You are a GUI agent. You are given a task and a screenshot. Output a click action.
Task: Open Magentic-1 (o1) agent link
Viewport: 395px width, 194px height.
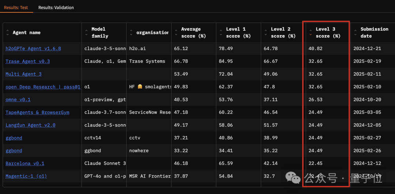pyautogui.click(x=26, y=176)
